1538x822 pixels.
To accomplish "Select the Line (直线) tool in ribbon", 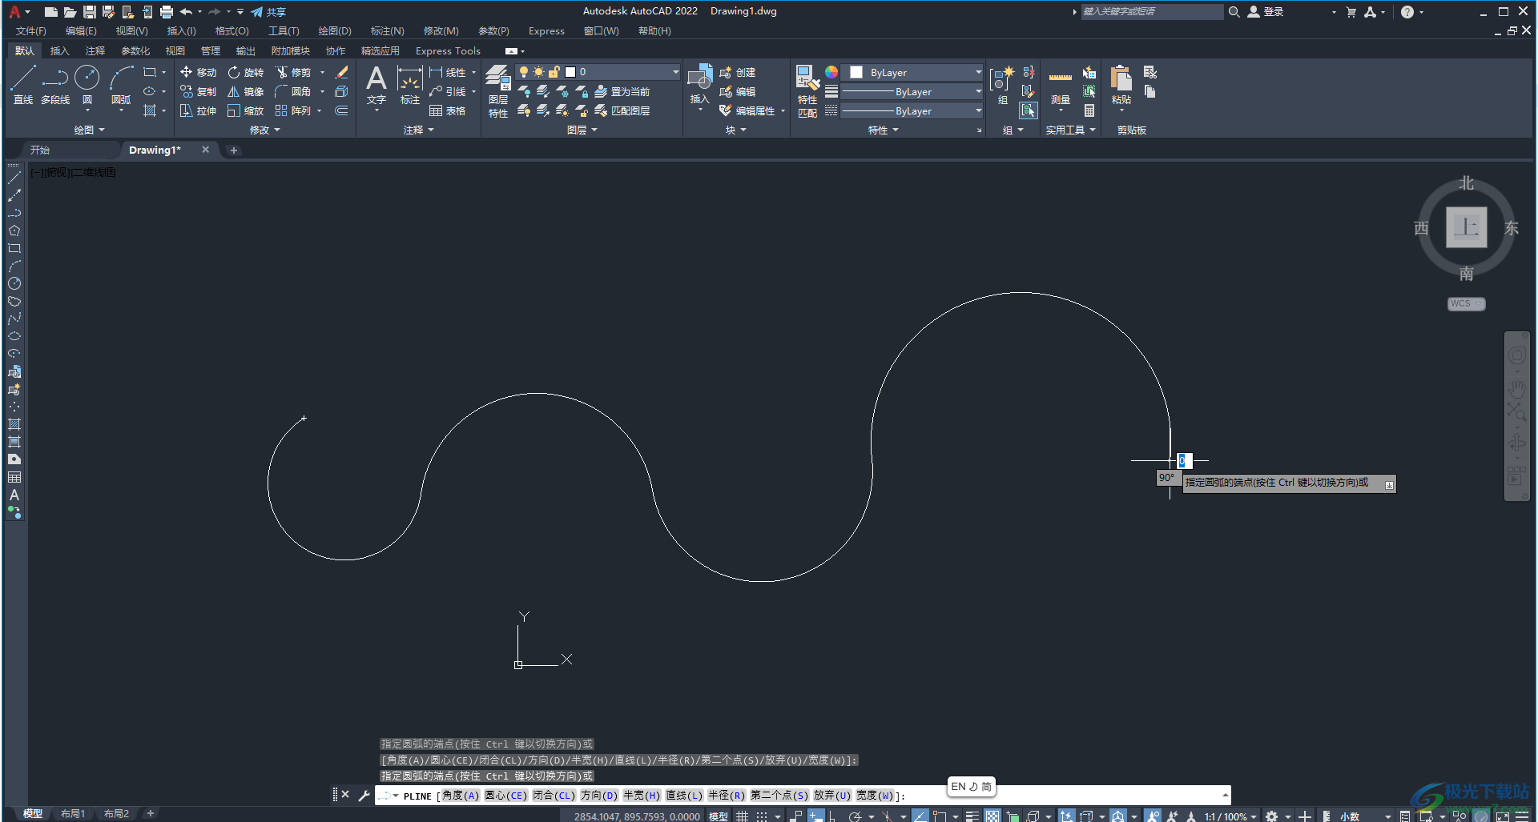I will (22, 85).
